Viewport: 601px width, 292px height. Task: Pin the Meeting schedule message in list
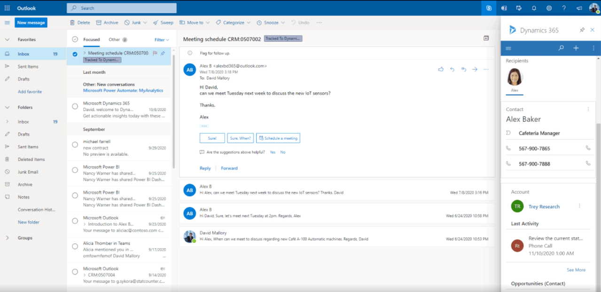pos(163,53)
